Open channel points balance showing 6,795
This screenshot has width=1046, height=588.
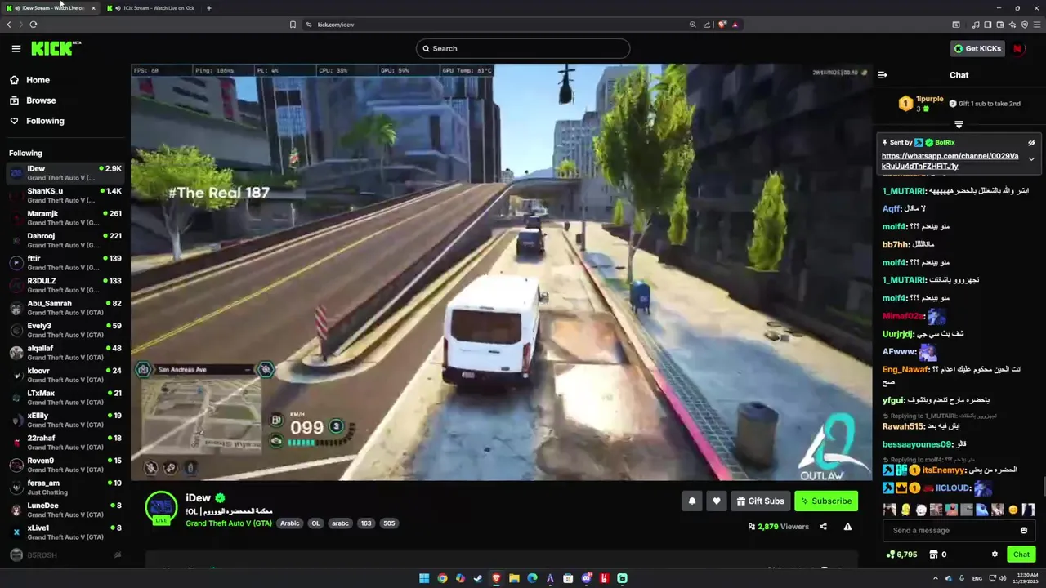pos(901,555)
